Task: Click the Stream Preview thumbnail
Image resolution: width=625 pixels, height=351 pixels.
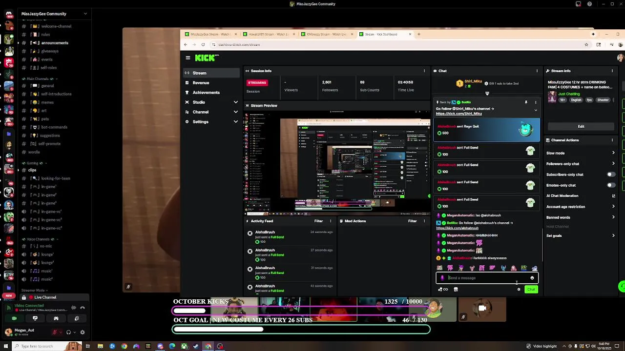Action: click(x=337, y=162)
